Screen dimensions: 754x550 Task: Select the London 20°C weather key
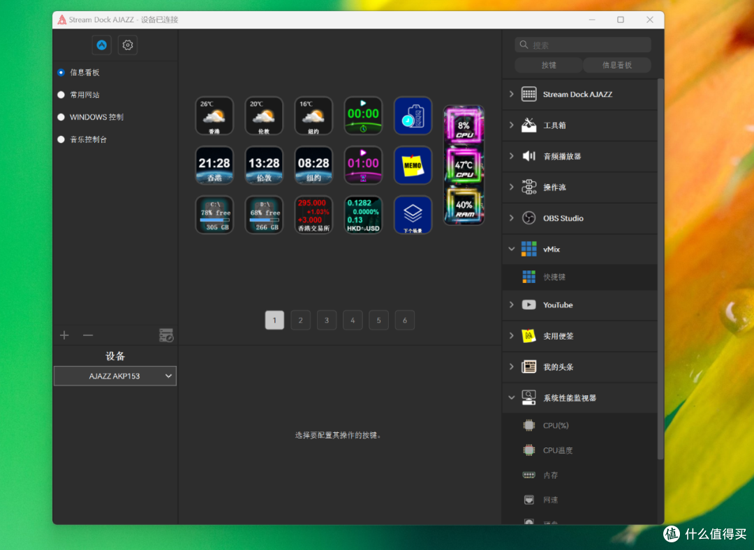[264, 116]
